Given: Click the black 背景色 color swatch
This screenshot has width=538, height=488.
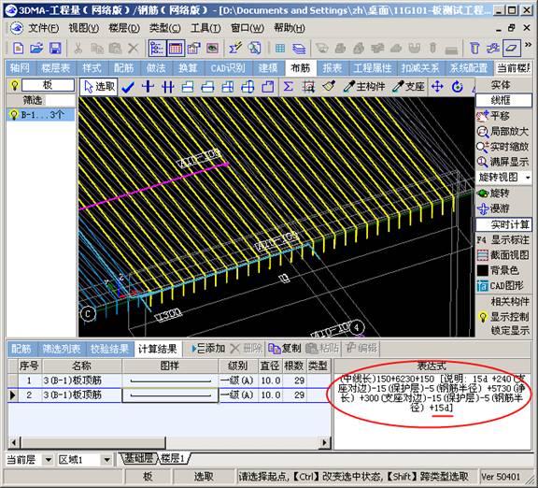Looking at the screenshot, I should (483, 270).
